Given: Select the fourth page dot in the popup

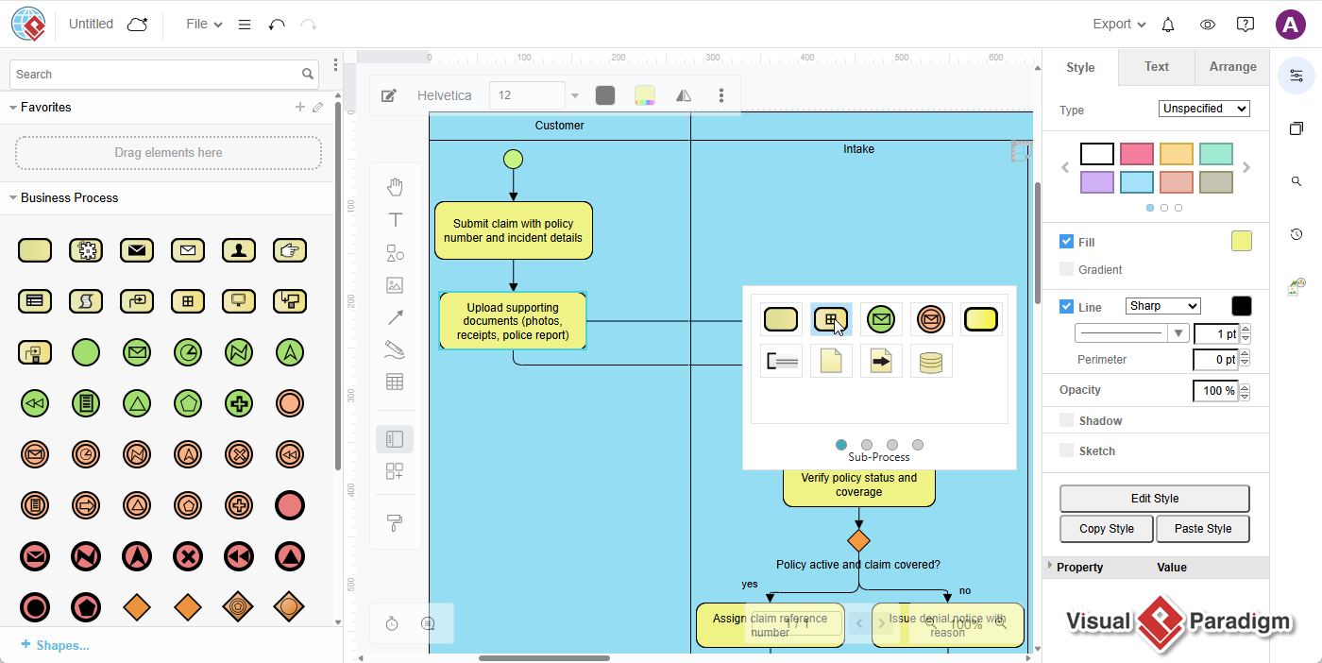Looking at the screenshot, I should click(x=918, y=445).
